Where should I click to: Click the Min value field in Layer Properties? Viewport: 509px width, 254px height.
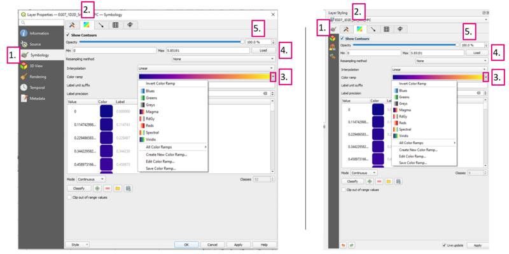click(x=115, y=50)
